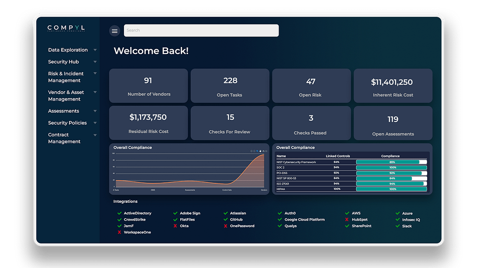Expand the Security Hub dropdown arrow
The width and height of the screenshot is (477, 268).
click(x=95, y=62)
